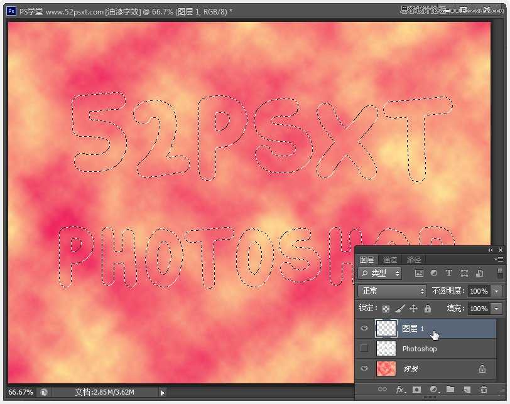Open the layers panel flyout menu
510x404 pixels.
(x=499, y=259)
